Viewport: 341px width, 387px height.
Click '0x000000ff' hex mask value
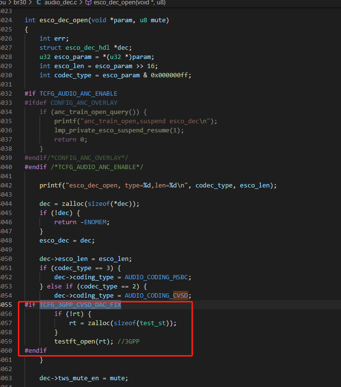click(169, 75)
